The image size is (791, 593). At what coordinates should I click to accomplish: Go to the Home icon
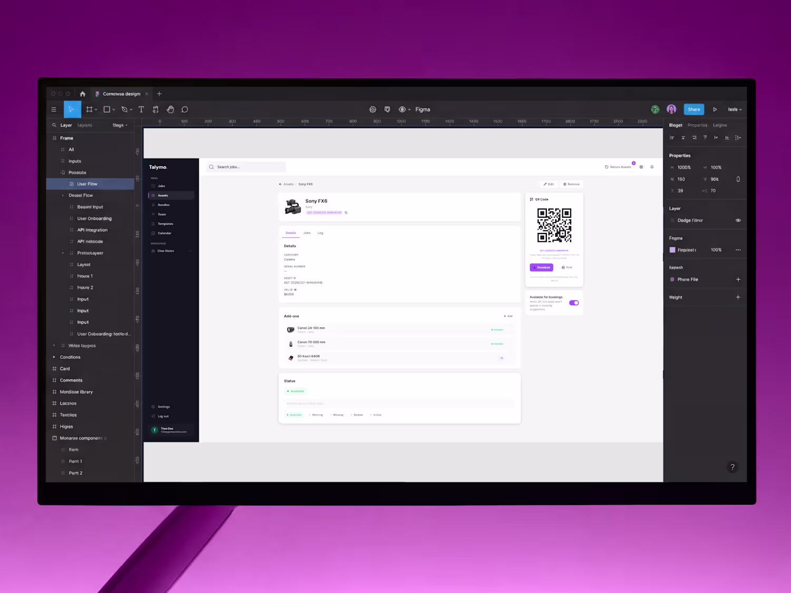coord(82,94)
